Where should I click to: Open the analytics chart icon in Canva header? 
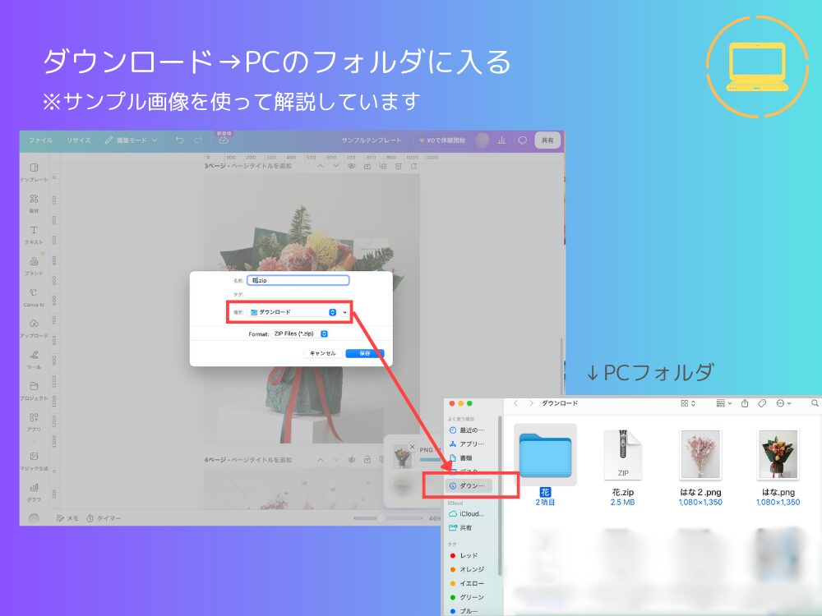pos(501,140)
